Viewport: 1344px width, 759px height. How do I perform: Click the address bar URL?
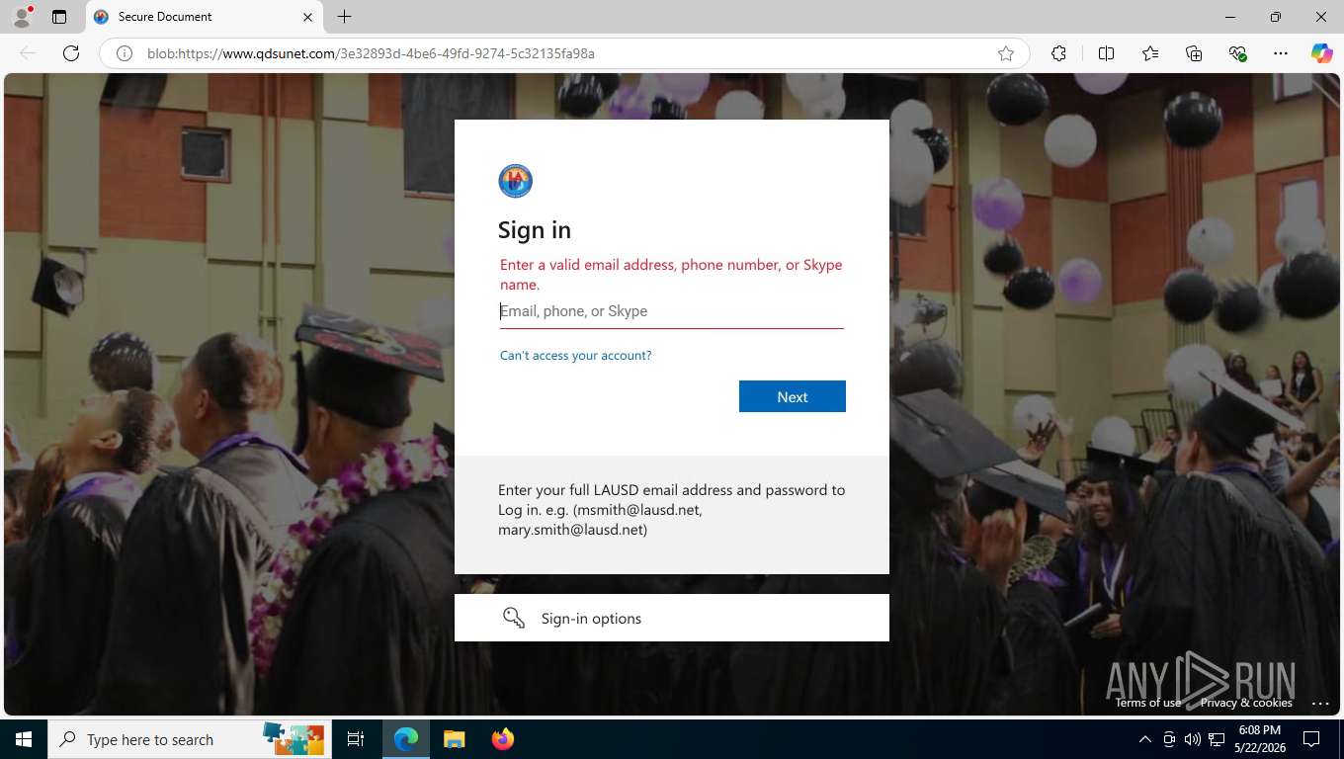(x=371, y=53)
